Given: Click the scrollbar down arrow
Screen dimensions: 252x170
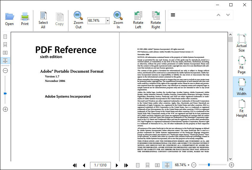Looking at the screenshot, I should tap(231, 159).
